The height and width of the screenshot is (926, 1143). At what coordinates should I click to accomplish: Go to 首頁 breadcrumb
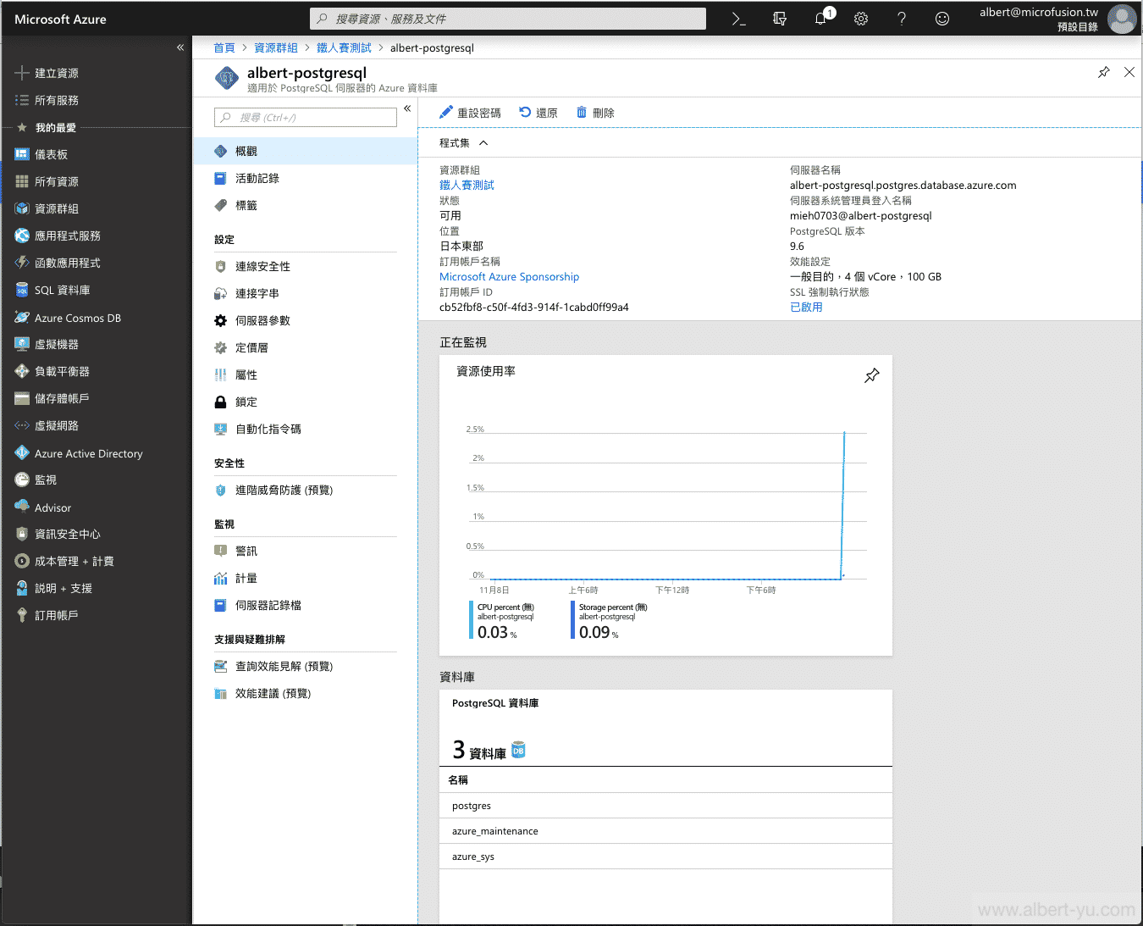(224, 47)
